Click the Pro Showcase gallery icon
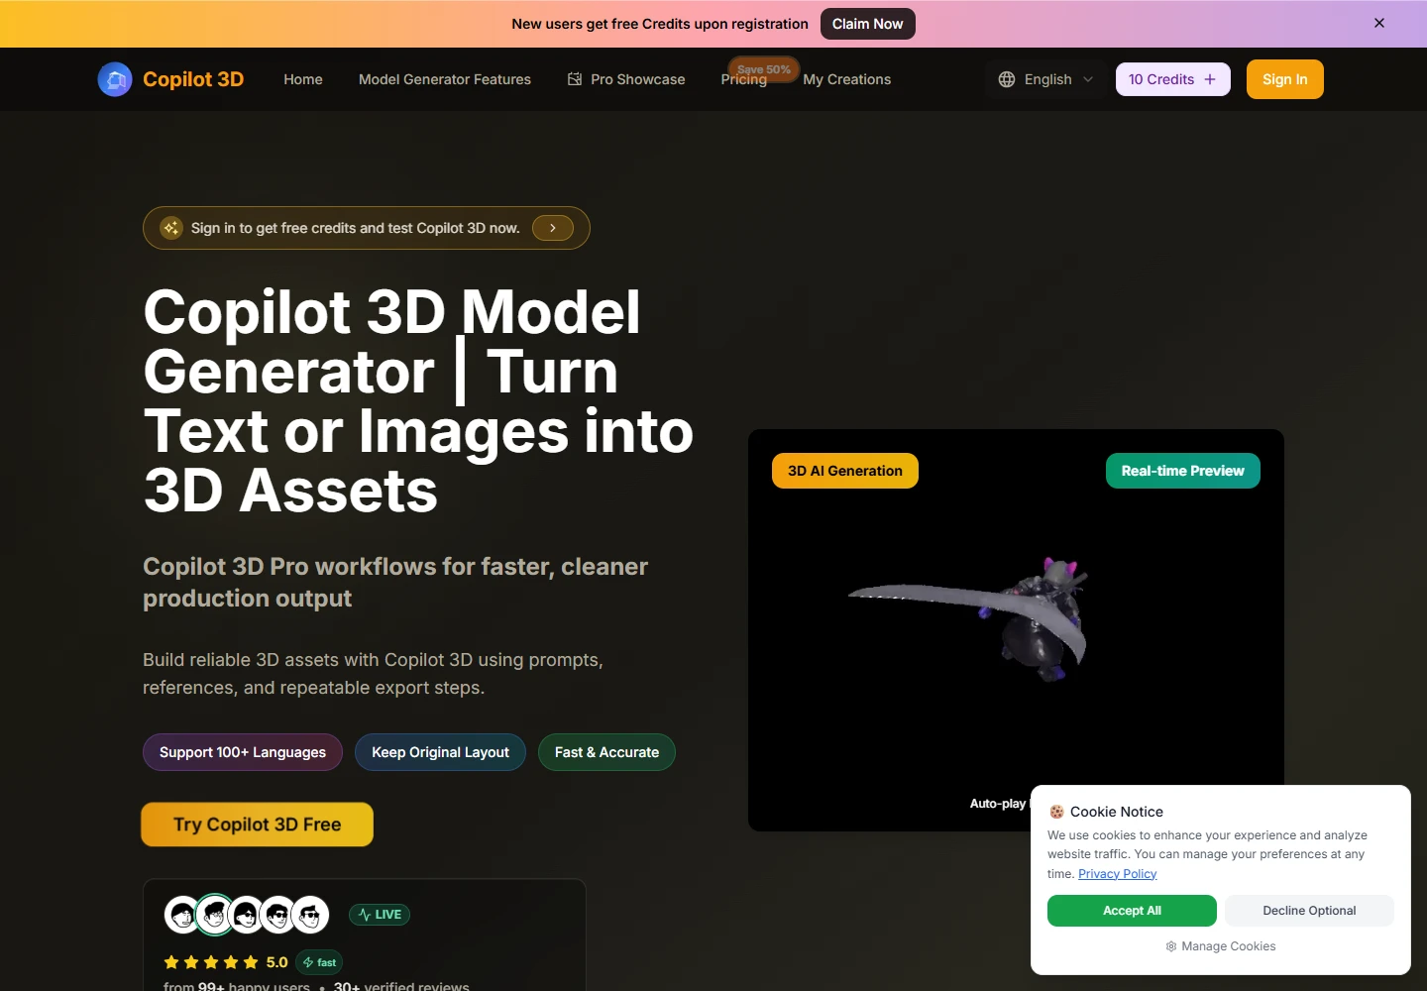The image size is (1427, 991). point(575,79)
